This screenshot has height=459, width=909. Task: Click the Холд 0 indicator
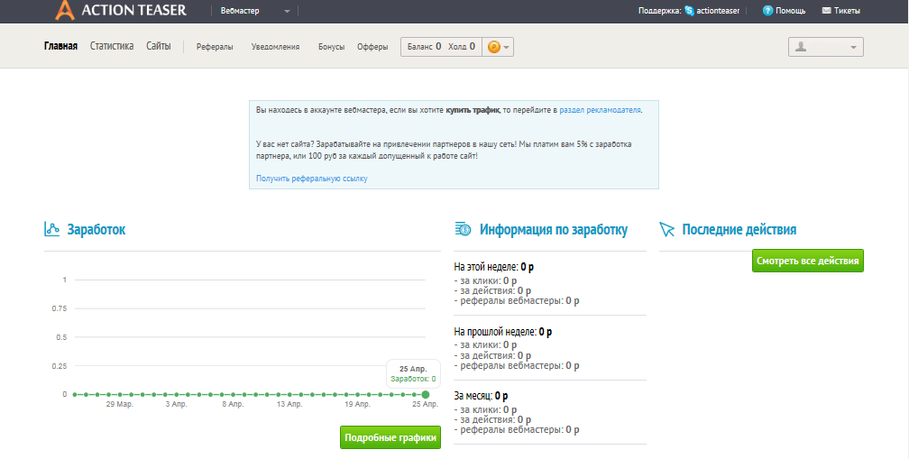[x=462, y=47]
